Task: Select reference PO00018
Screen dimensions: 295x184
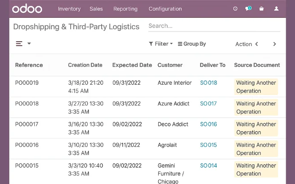Action: pyautogui.click(x=27, y=104)
